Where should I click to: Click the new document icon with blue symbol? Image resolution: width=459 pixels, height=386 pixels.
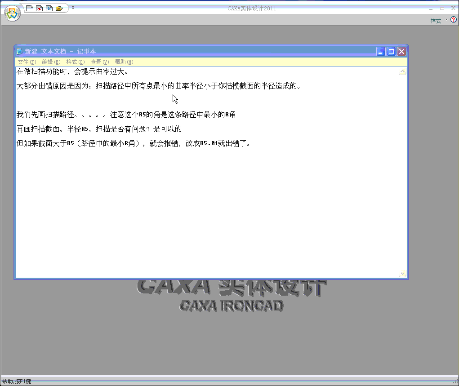pyautogui.click(x=49, y=8)
